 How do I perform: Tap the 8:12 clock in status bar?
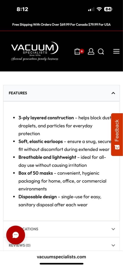coord(22,9)
